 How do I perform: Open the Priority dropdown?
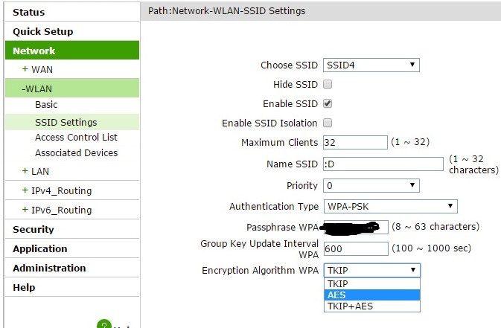point(371,185)
